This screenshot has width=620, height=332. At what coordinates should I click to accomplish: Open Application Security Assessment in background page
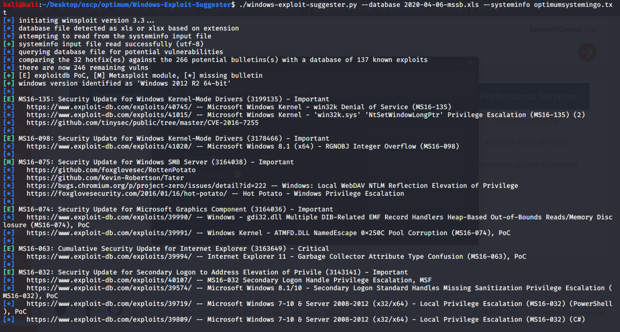[x=528, y=165]
